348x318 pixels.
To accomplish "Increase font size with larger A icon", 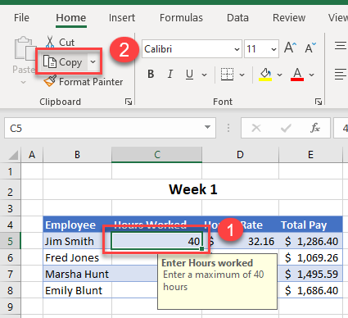I will click(x=290, y=48).
